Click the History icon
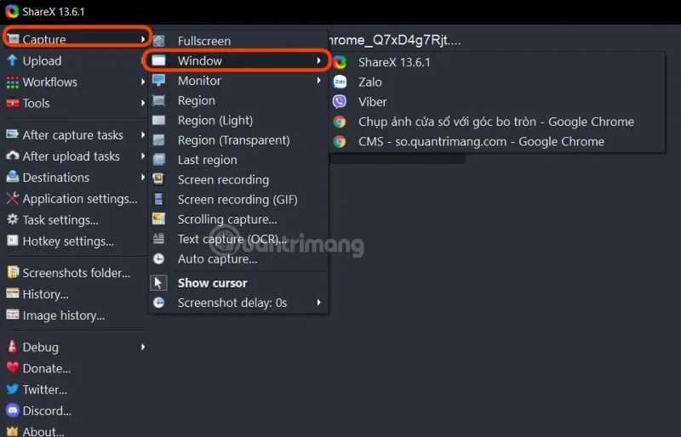The image size is (681, 437). 12,294
